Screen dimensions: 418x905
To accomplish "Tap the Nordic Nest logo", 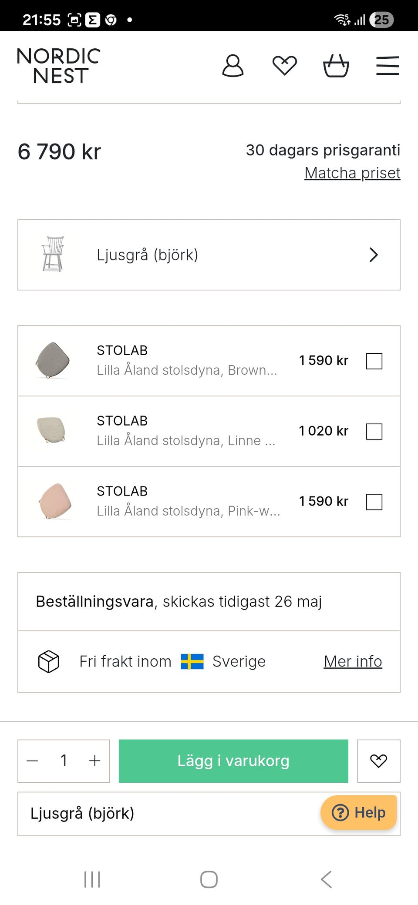I will (x=59, y=66).
